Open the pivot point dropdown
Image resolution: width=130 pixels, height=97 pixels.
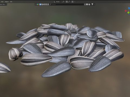[64, 2]
